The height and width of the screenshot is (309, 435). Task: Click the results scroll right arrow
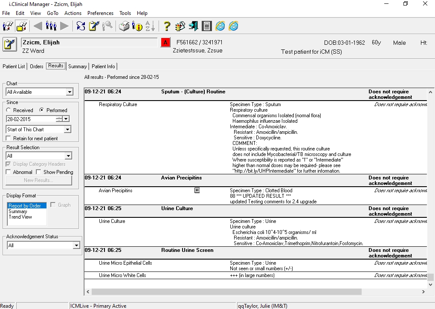click(423, 292)
